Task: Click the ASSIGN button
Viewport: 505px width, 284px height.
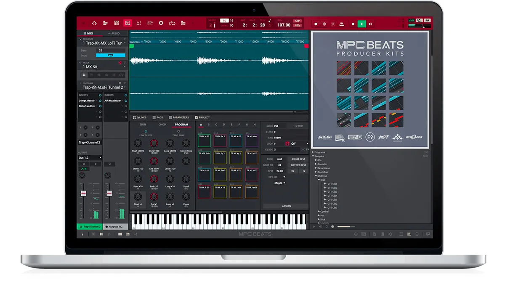Action: pyautogui.click(x=286, y=206)
